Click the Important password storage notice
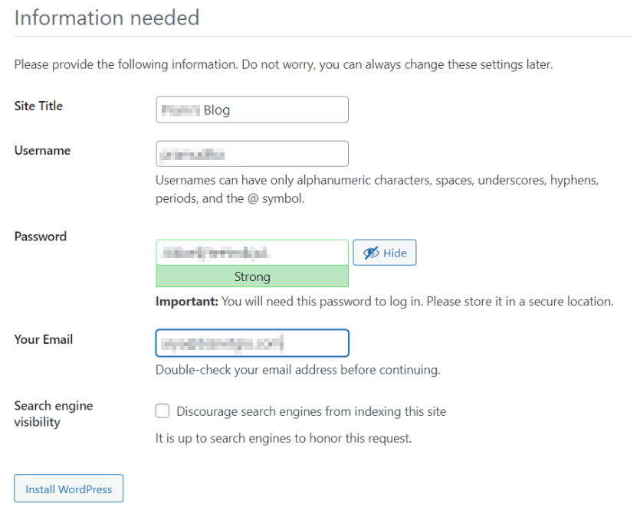This screenshot has height=510, width=640. click(384, 301)
